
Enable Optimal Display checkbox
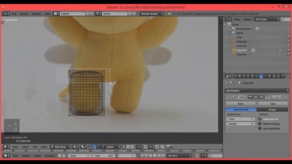pos(260,123)
